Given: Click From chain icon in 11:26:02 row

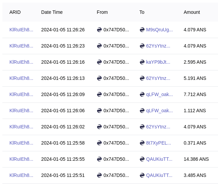Looking at the screenshot, I should (99, 127).
